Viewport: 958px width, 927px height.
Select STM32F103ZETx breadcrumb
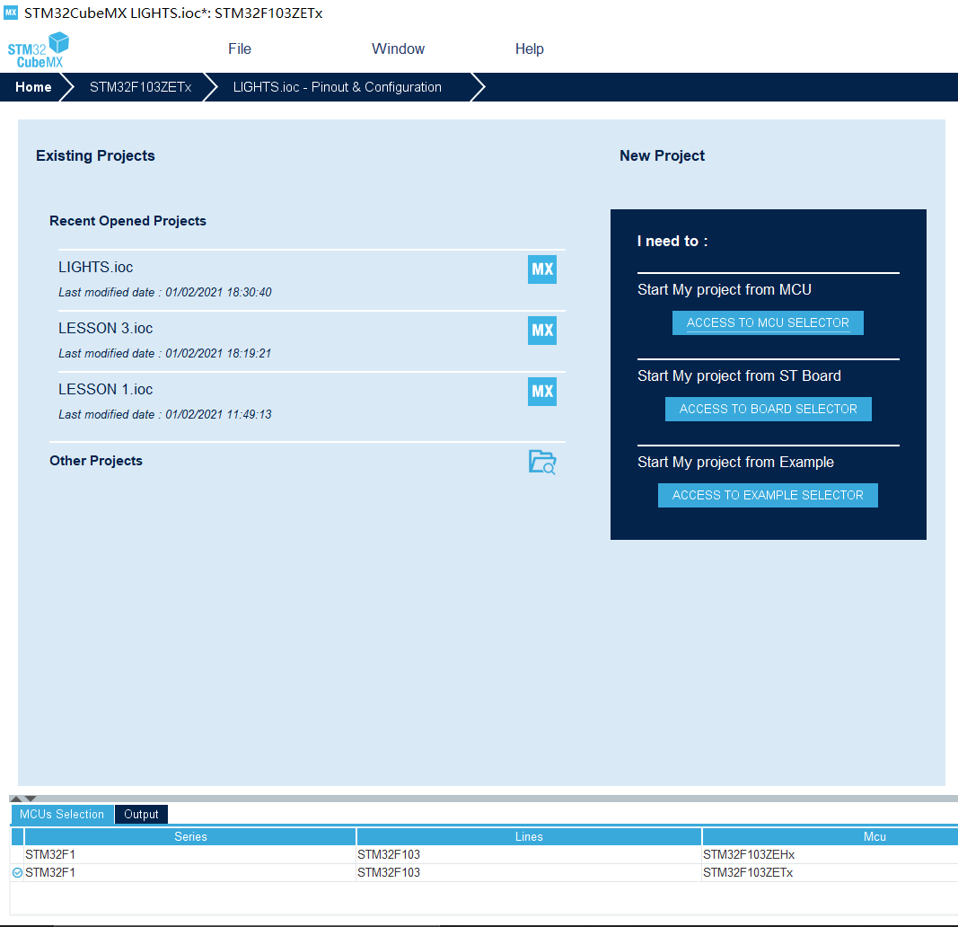(141, 87)
